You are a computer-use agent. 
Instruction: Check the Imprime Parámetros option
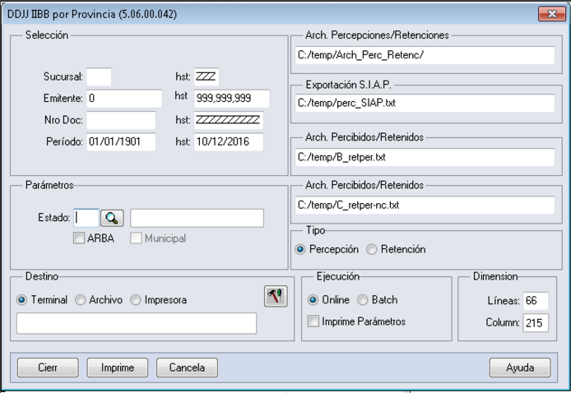click(x=313, y=321)
